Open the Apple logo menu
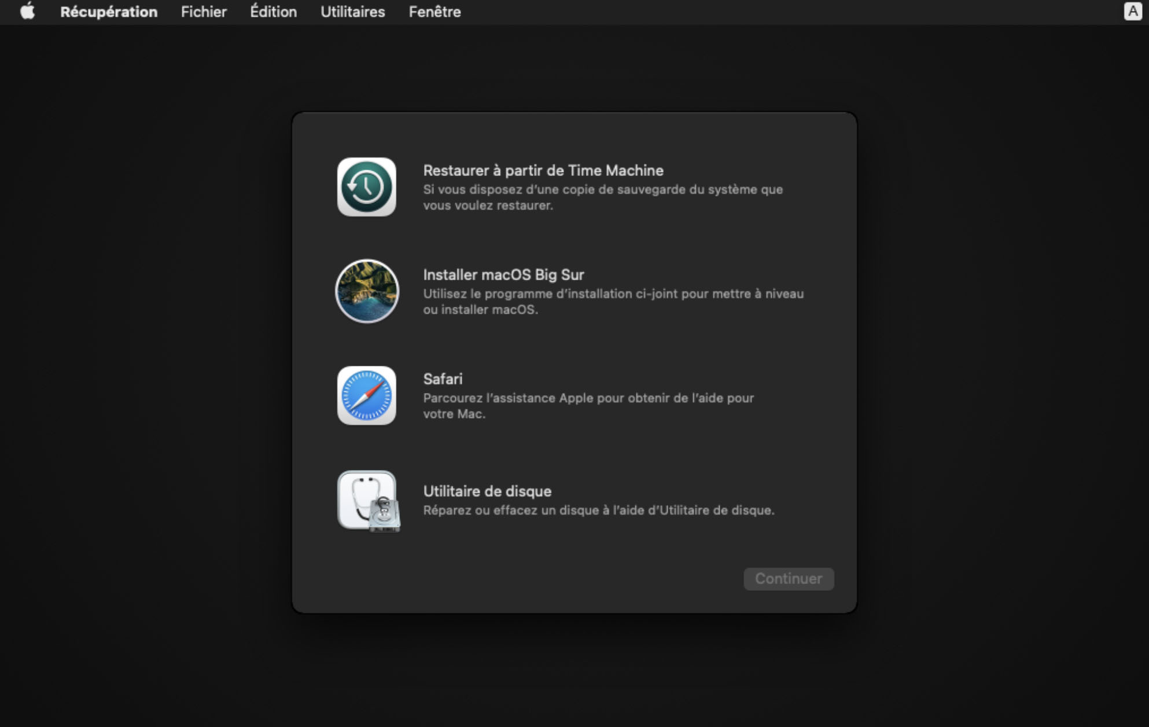 coord(27,12)
